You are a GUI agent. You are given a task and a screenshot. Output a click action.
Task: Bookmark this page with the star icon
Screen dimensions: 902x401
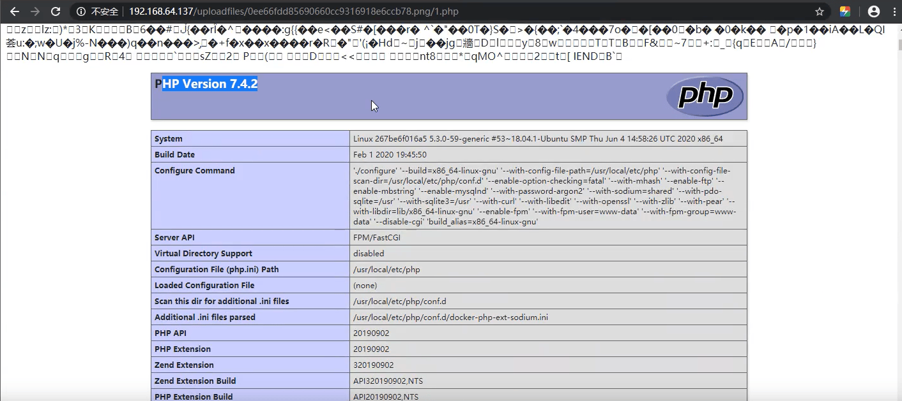click(820, 11)
